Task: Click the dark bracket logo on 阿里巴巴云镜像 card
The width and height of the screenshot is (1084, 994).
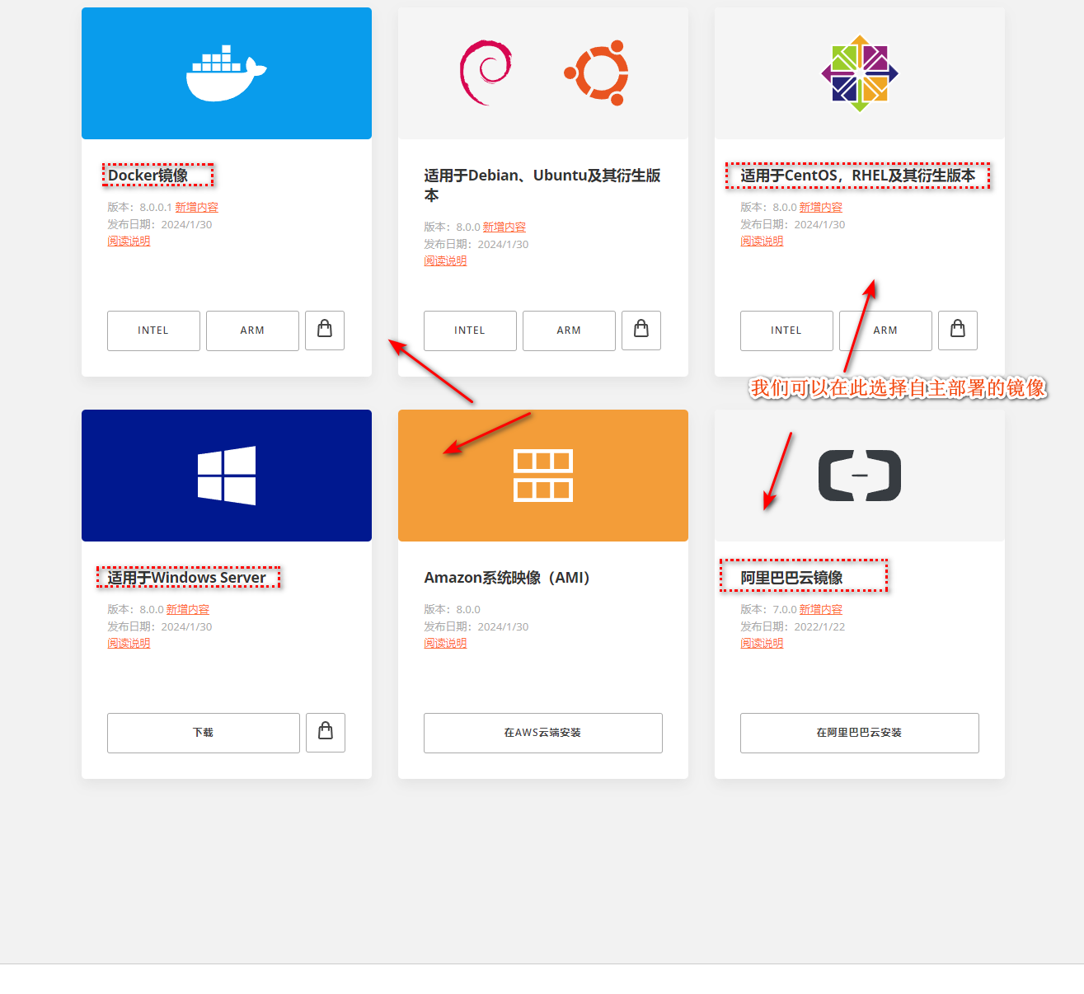Action: pyautogui.click(x=859, y=475)
